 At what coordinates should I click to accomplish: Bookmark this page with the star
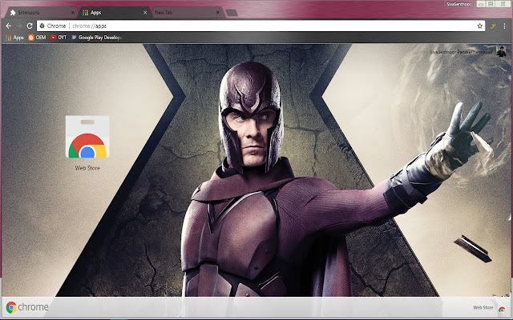pos(479,26)
